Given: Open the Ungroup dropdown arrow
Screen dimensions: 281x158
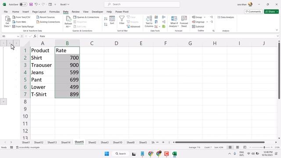Looking at the screenshot, I should [207, 22].
